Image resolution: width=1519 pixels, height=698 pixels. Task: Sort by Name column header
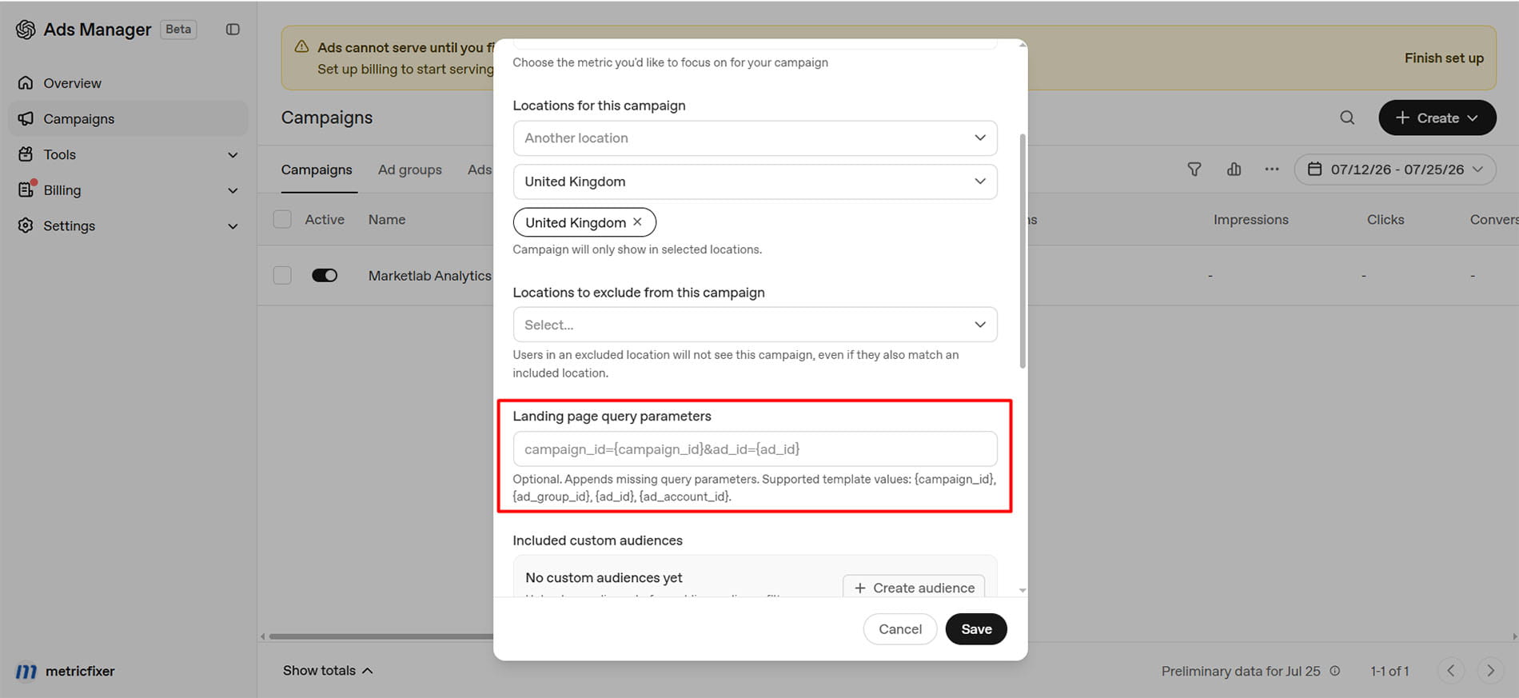(x=387, y=219)
